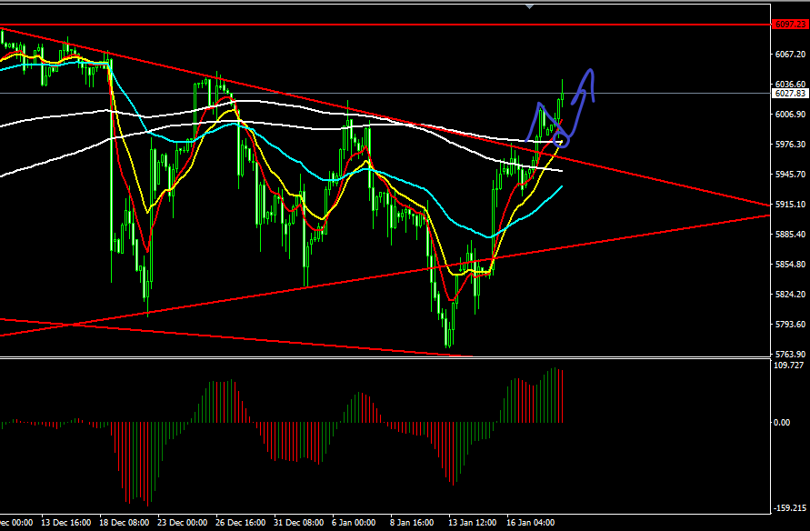Image resolution: width=810 pixels, height=531 pixels.
Task: Click the 5824.20 price scale value
Action: [790, 295]
